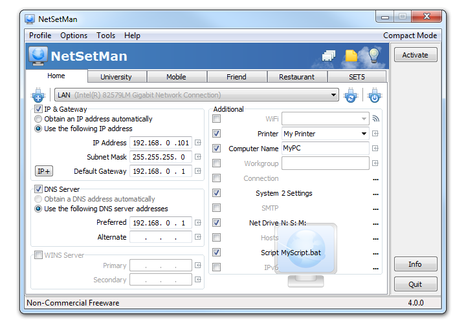Open the Profile menu
Image resolution: width=466 pixels, height=323 pixels.
click(40, 36)
